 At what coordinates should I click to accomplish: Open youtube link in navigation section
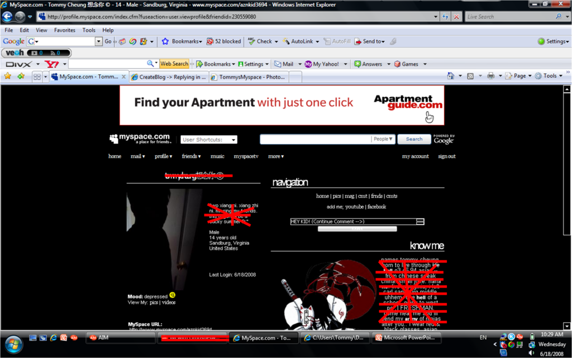tap(354, 207)
